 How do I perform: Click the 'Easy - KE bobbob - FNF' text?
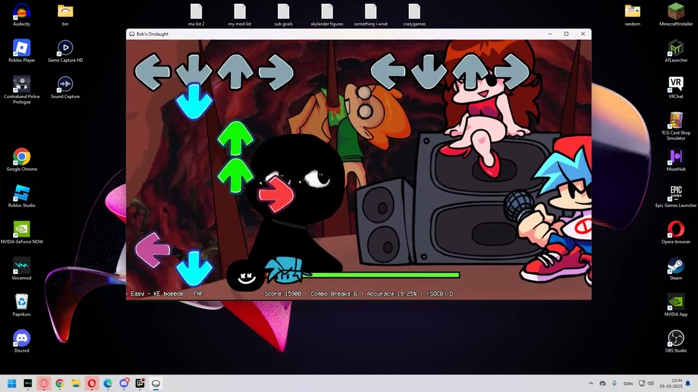[166, 294]
